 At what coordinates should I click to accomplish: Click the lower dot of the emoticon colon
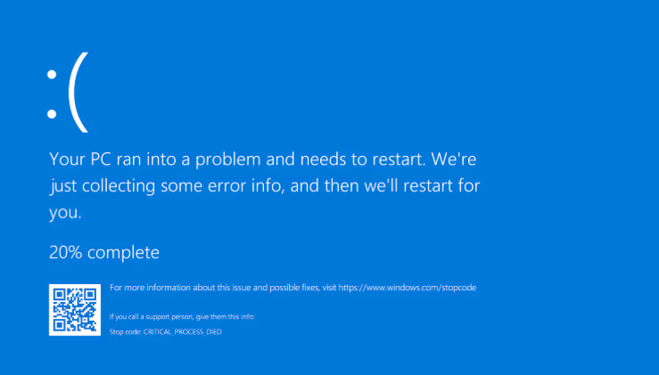pos(52,114)
